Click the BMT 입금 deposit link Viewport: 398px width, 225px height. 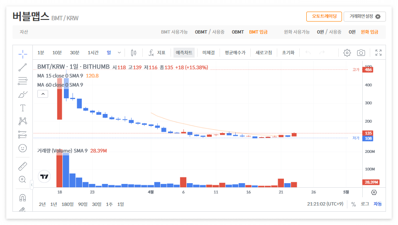258,32
